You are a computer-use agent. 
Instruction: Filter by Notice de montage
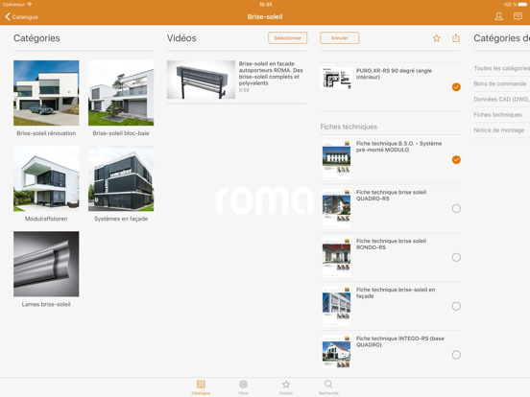(x=499, y=130)
